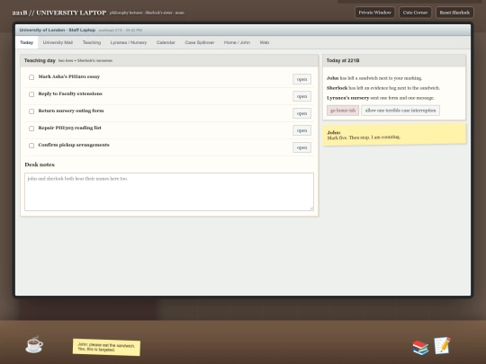Click into the Desk notes text area
The image size is (486, 364).
click(x=169, y=192)
